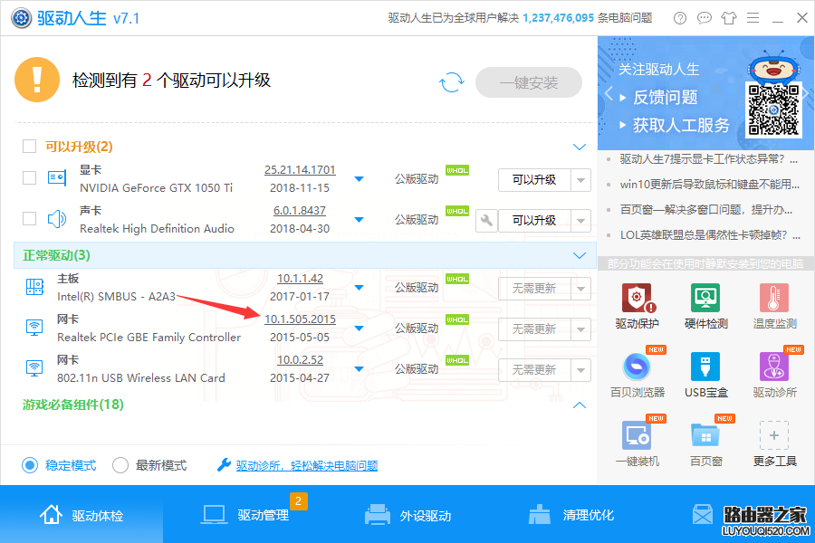Click the 显卡 graphics card icon
Image resolution: width=815 pixels, height=543 pixels.
tap(57, 178)
